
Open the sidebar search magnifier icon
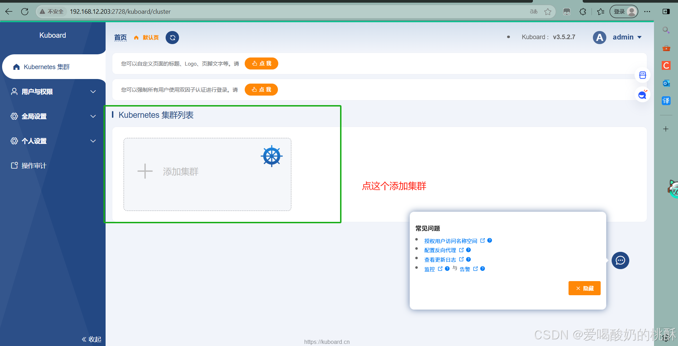point(666,30)
